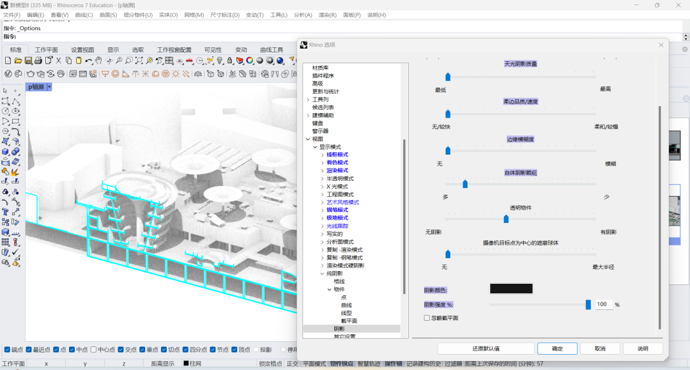The height and width of the screenshot is (370, 690).
Task: Toggle the 最近点 osnap checkbox
Action: point(29,350)
